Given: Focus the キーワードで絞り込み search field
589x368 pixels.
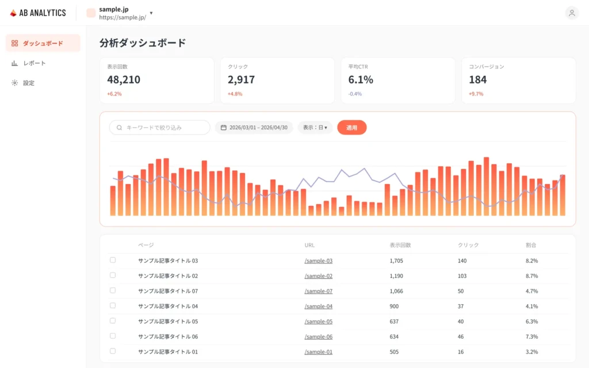Looking at the screenshot, I should (x=160, y=128).
